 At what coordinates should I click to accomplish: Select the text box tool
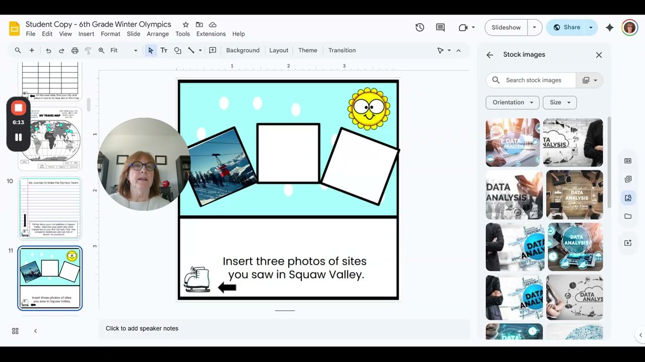pos(164,50)
